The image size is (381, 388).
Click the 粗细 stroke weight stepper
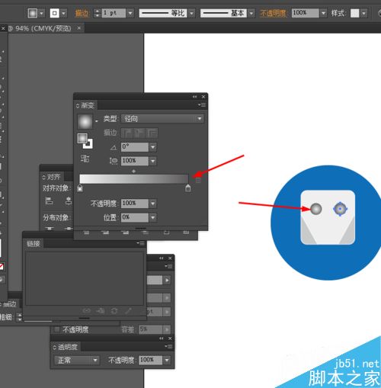click(20, 317)
